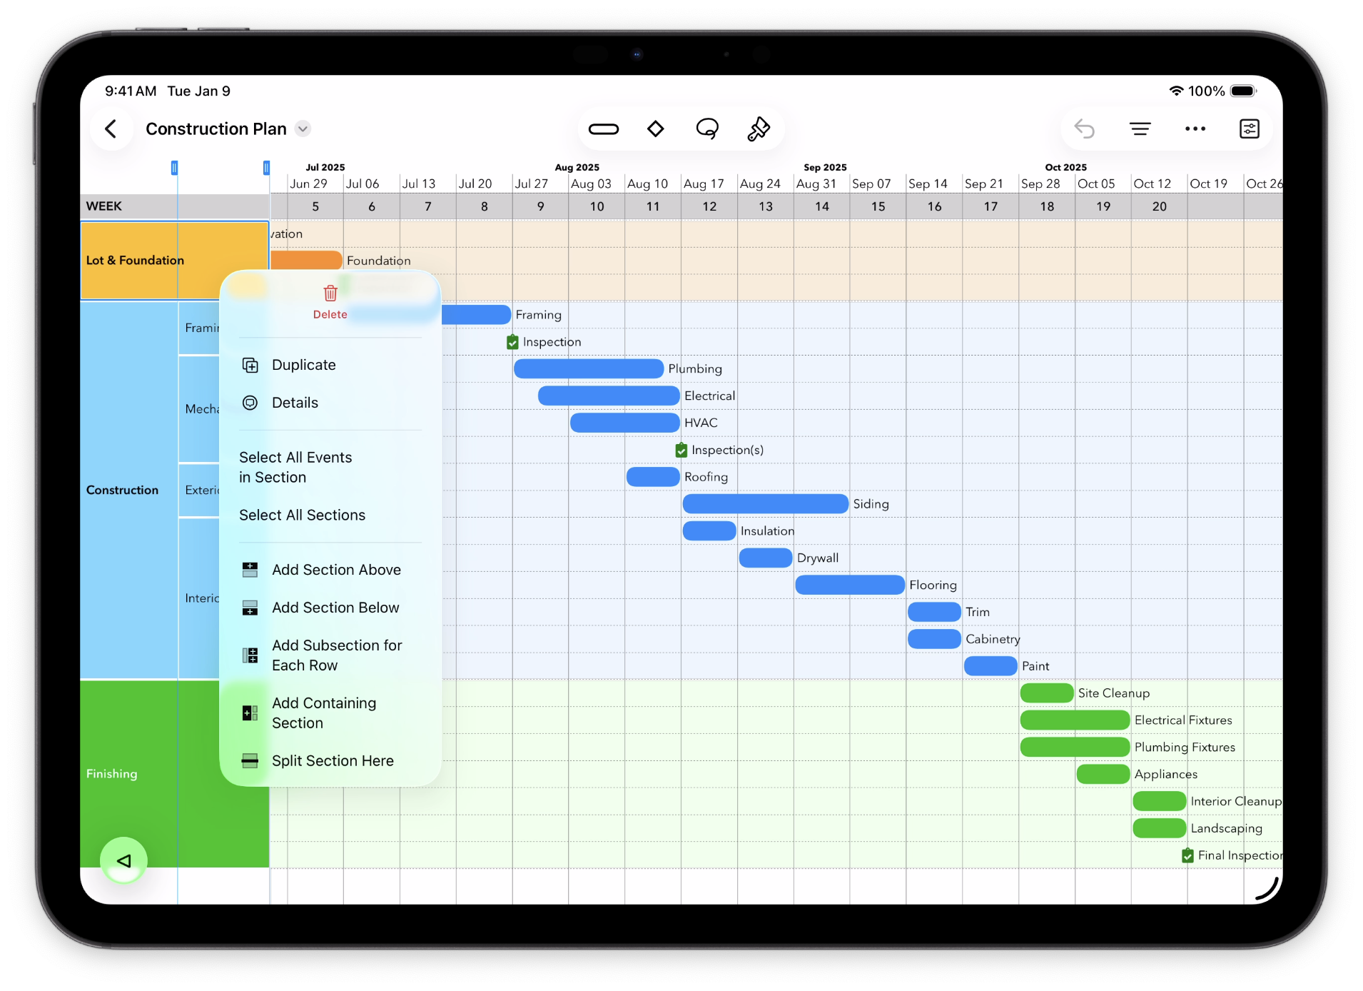Select Add Section Above menu item

tap(336, 570)
